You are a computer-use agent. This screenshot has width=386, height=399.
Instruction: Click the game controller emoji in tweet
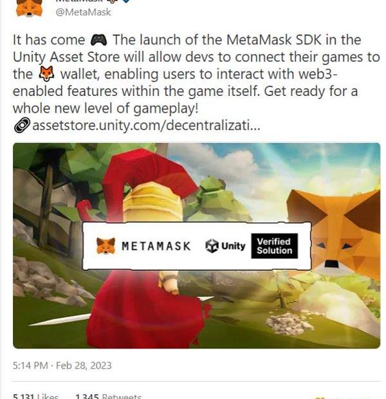click(x=98, y=40)
